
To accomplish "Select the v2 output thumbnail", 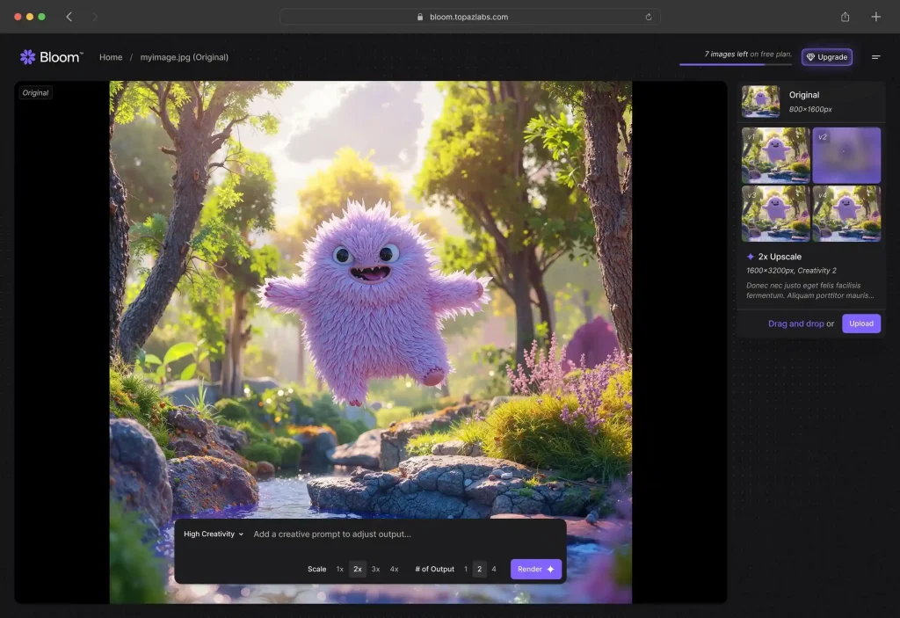I will click(846, 156).
